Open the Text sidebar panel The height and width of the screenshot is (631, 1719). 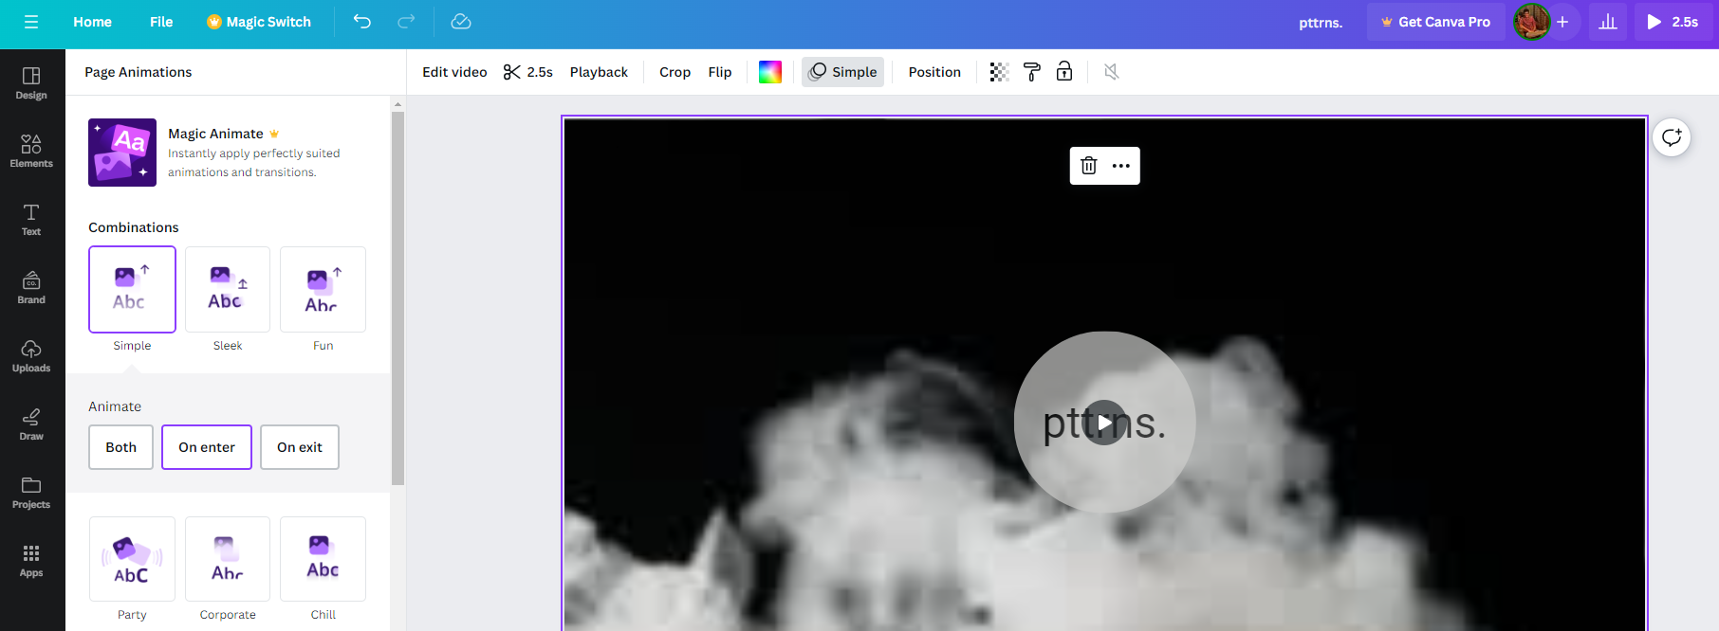tap(31, 220)
